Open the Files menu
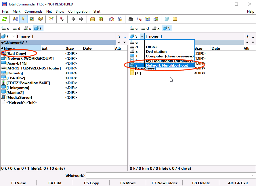This screenshot has height=186, width=256. click(5, 11)
